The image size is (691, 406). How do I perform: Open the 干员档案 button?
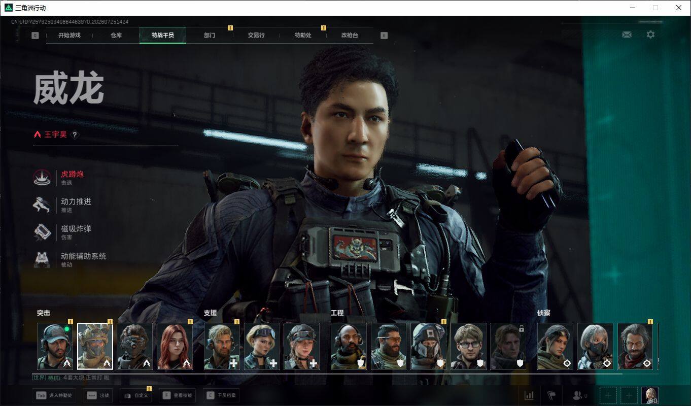click(x=221, y=395)
